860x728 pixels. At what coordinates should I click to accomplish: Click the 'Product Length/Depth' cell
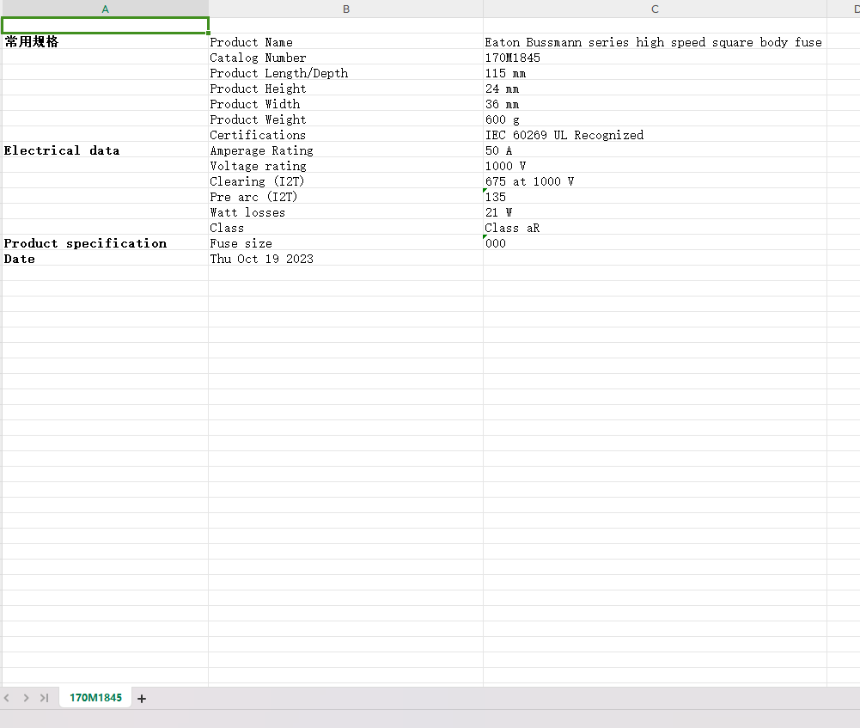pos(346,73)
